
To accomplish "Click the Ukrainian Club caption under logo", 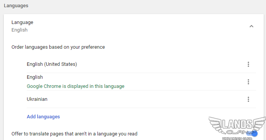I will tap(237, 138).
